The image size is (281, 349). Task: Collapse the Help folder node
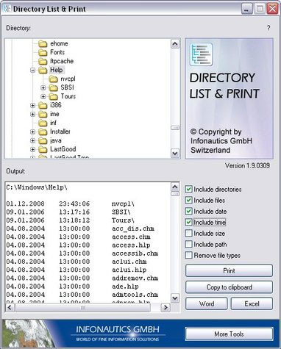[32, 71]
